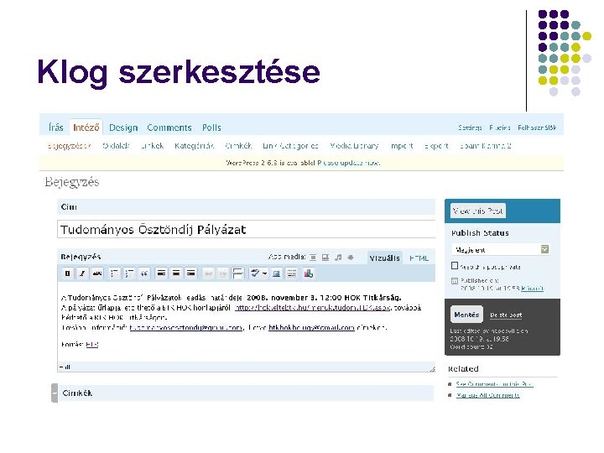Grab the editor resize handle corner
The width and height of the screenshot is (604, 453).
pyautogui.click(x=432, y=368)
